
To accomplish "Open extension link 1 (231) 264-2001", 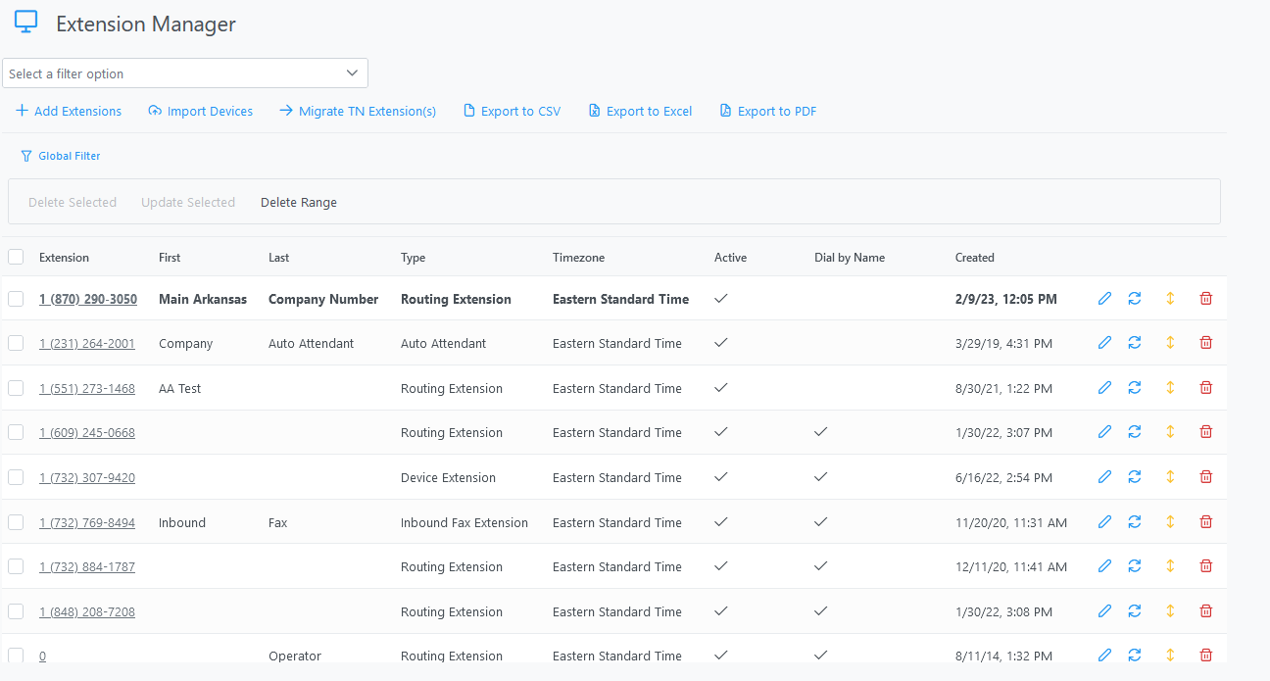I will [87, 343].
